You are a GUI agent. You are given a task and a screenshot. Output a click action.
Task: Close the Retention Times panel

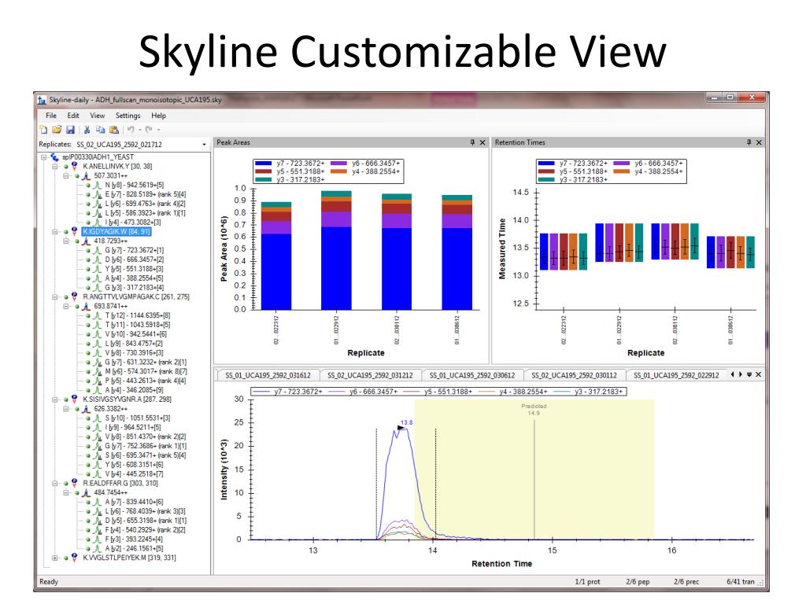759,142
